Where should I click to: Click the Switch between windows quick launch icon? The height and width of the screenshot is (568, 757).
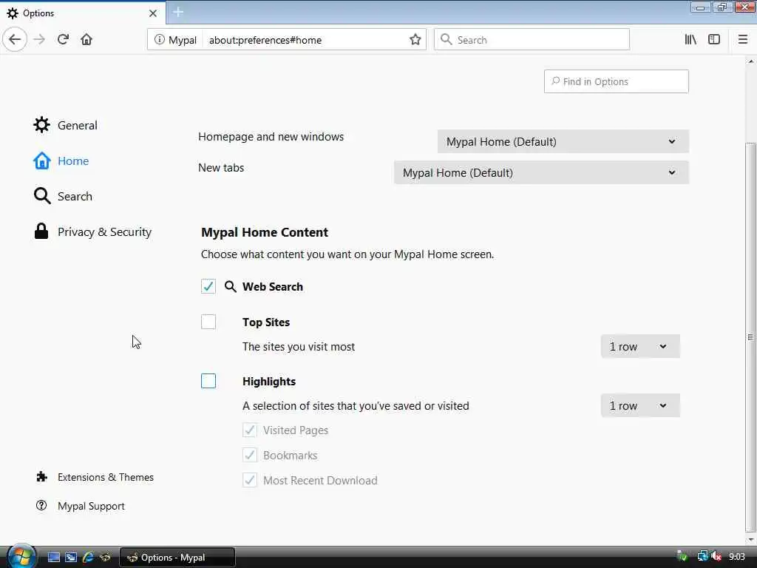pos(71,558)
